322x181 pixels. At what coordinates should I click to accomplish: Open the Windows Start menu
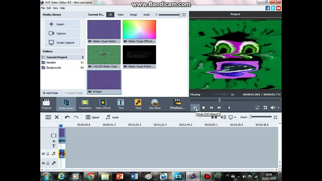[x=47, y=176]
